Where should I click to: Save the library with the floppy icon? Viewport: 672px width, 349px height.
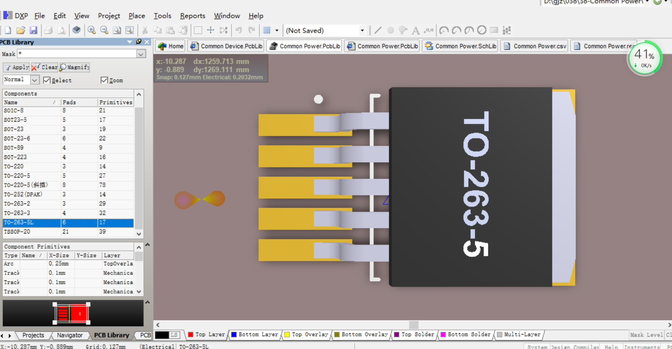coord(33,30)
